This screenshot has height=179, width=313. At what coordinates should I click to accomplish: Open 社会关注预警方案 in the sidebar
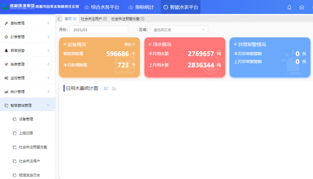pyautogui.click(x=33, y=147)
